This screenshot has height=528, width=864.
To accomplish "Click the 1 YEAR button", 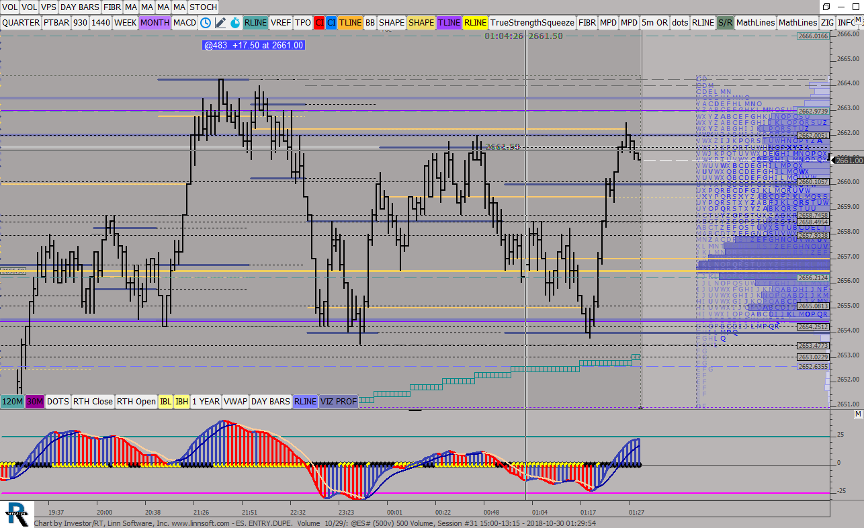I will coord(206,401).
